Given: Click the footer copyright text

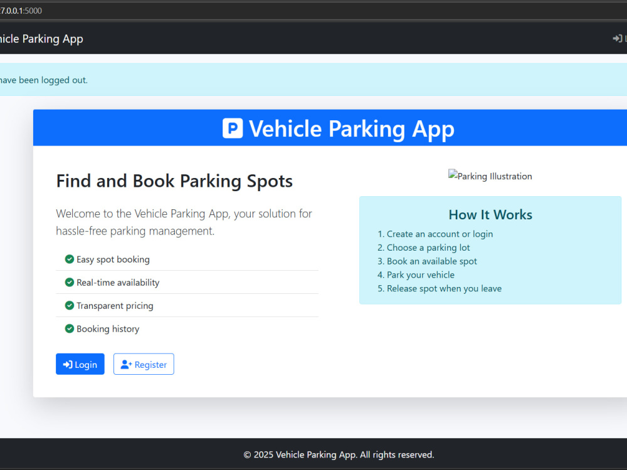Looking at the screenshot, I should (x=339, y=454).
